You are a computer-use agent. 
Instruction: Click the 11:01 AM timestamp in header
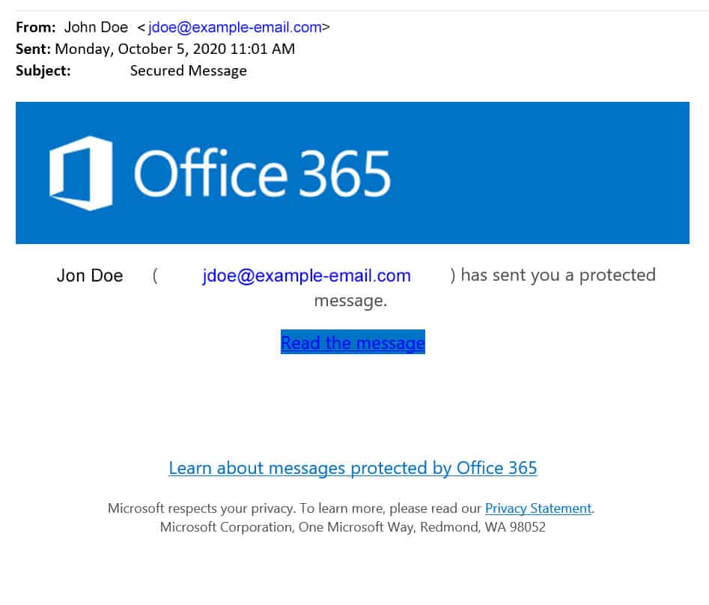tap(262, 49)
